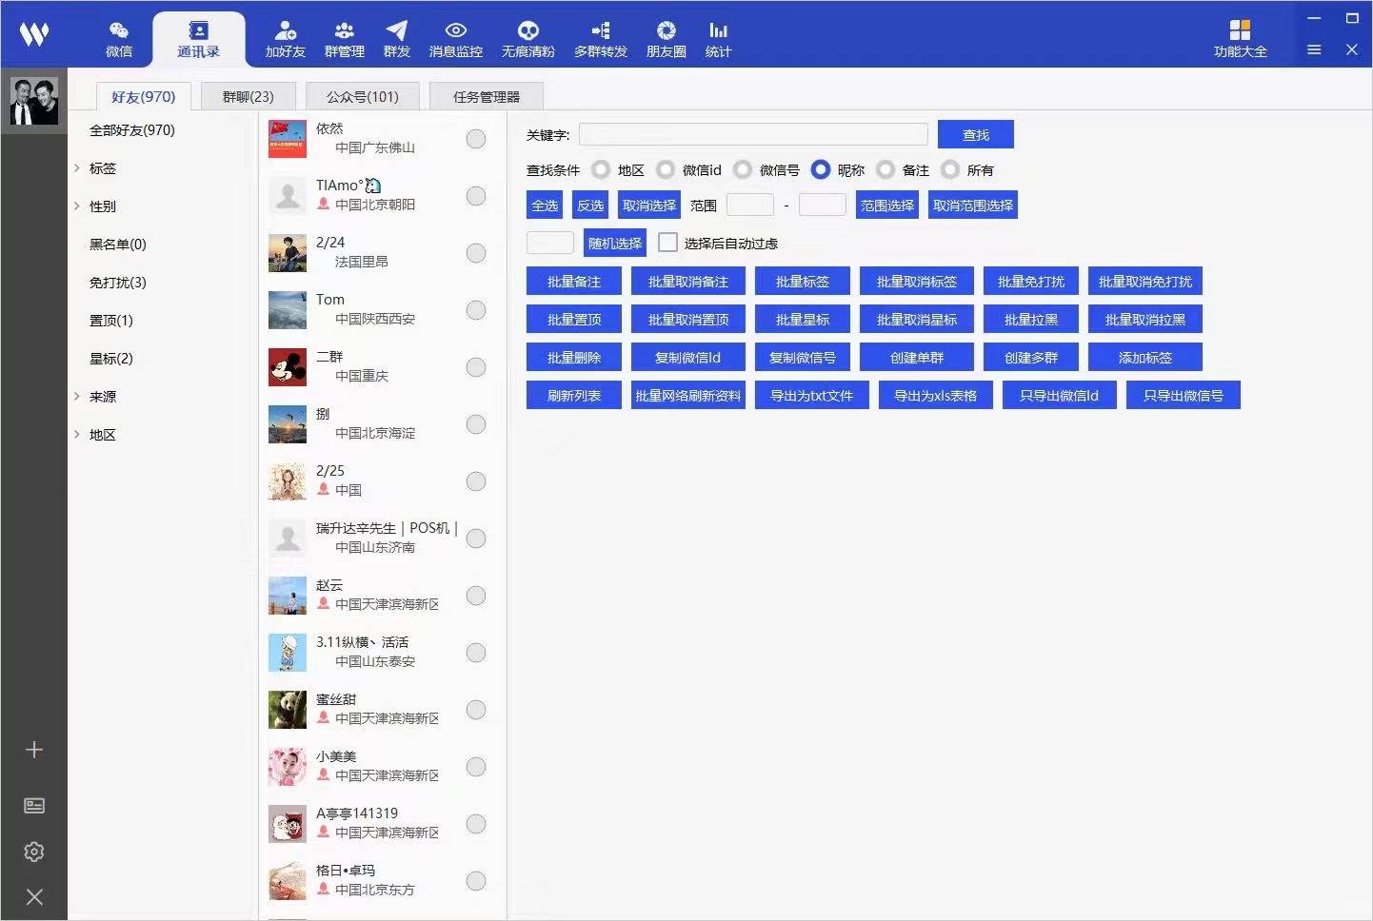Viewport: 1373px width, 921px height.
Task: Click the 创建单群 button
Action: 917,357
